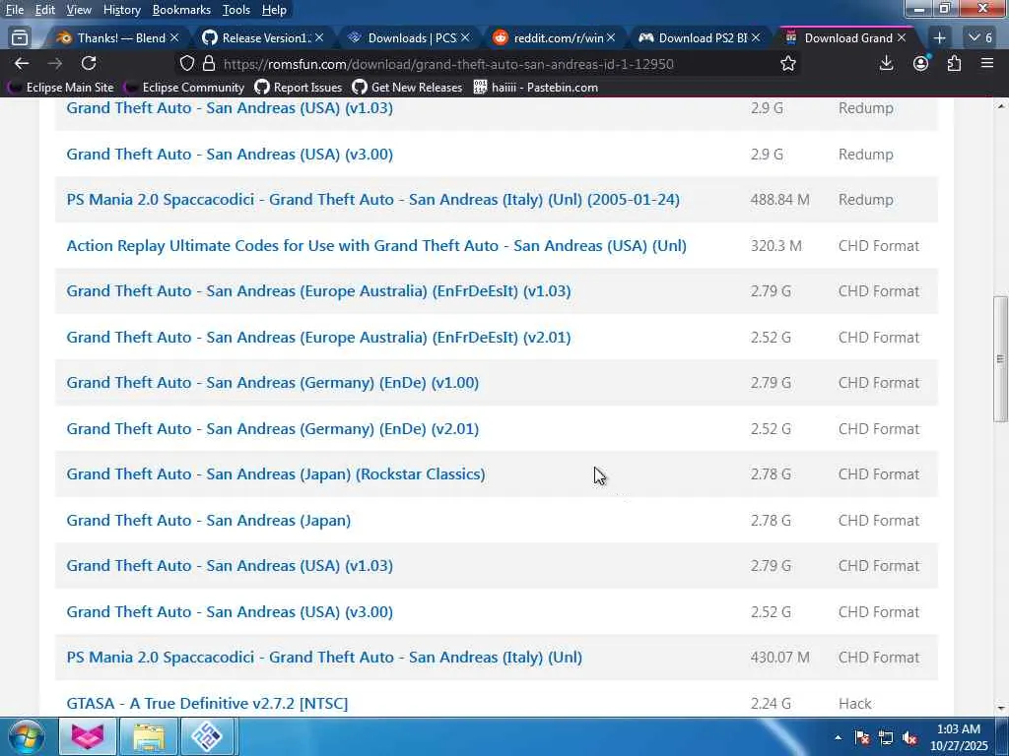Go back to the previous page
The height and width of the screenshot is (756, 1009).
click(22, 63)
